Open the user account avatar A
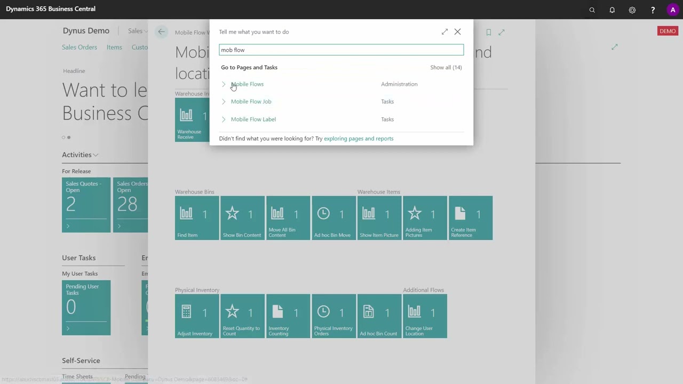This screenshot has height=384, width=683. pyautogui.click(x=672, y=10)
